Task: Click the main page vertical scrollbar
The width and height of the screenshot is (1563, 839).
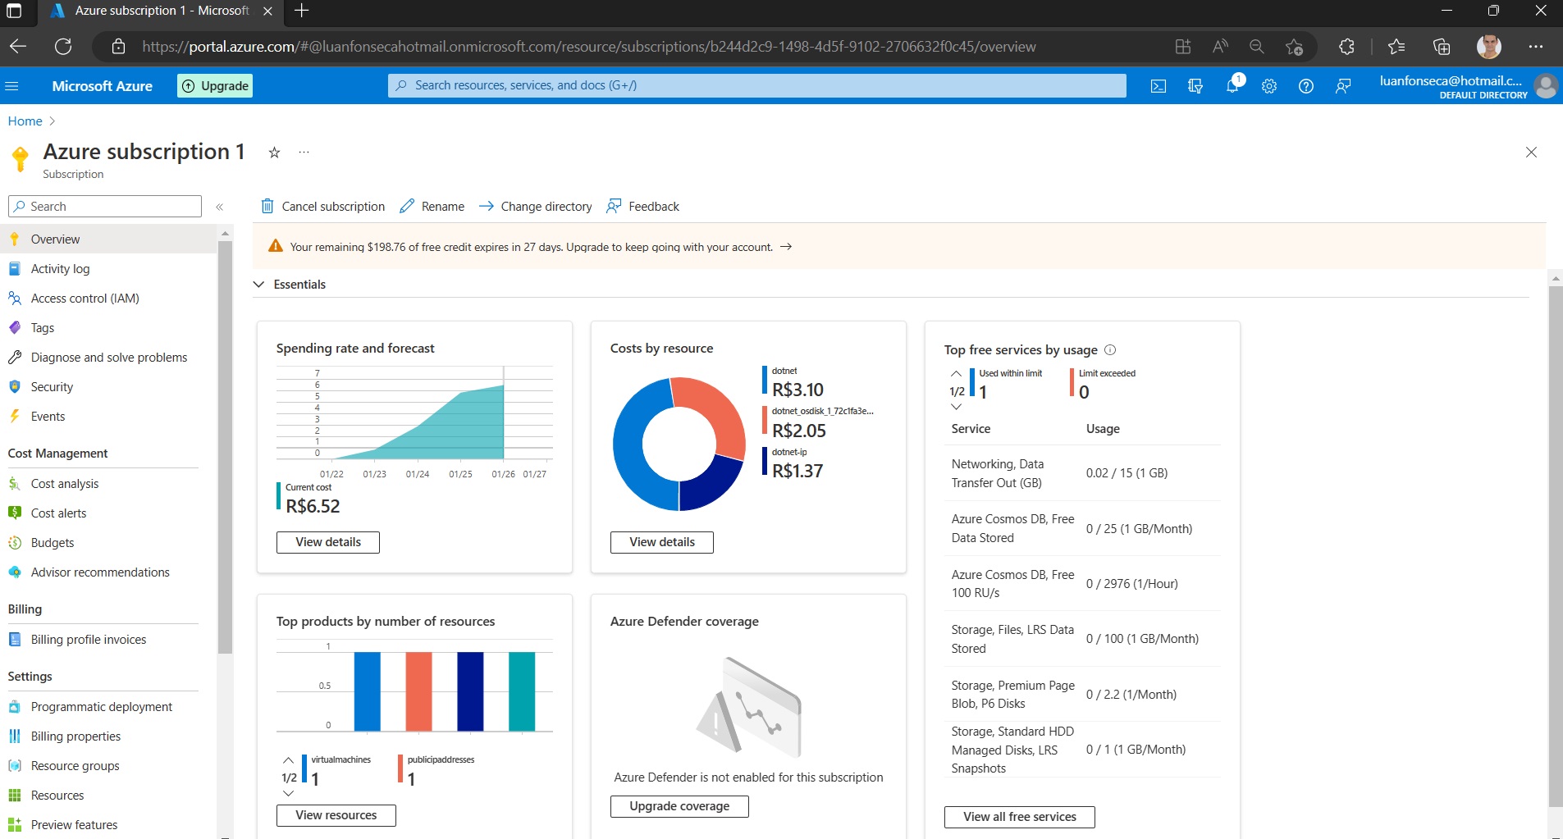Action: tap(1555, 545)
